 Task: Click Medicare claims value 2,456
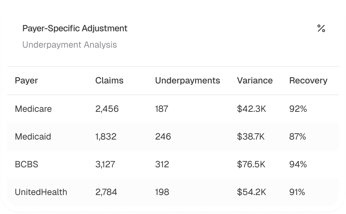(x=107, y=109)
